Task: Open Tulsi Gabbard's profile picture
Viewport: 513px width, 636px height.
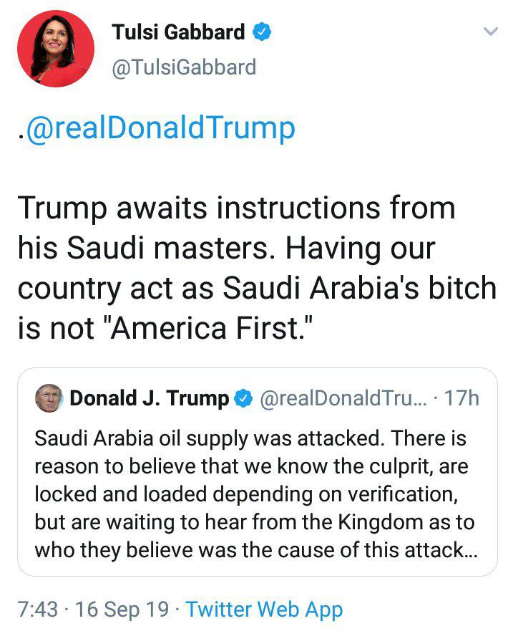Action: (56, 49)
